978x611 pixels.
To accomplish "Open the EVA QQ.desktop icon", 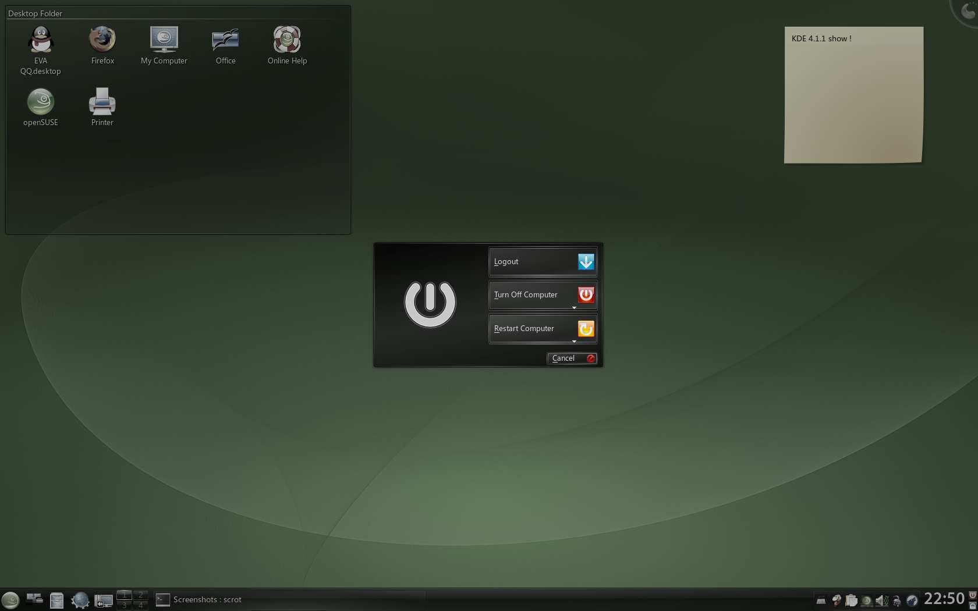I will pyautogui.click(x=40, y=51).
